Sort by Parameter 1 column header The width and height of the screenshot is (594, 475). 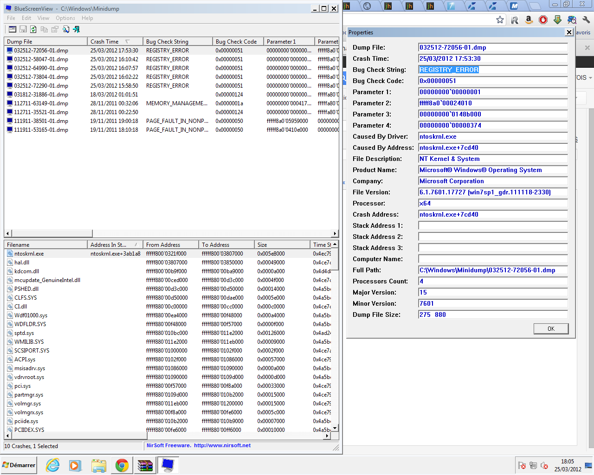click(289, 41)
